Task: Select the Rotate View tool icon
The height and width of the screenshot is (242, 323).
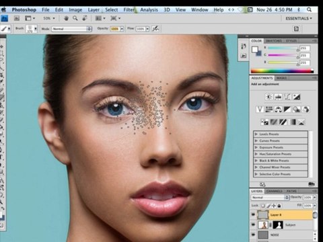Action: pos(85,18)
